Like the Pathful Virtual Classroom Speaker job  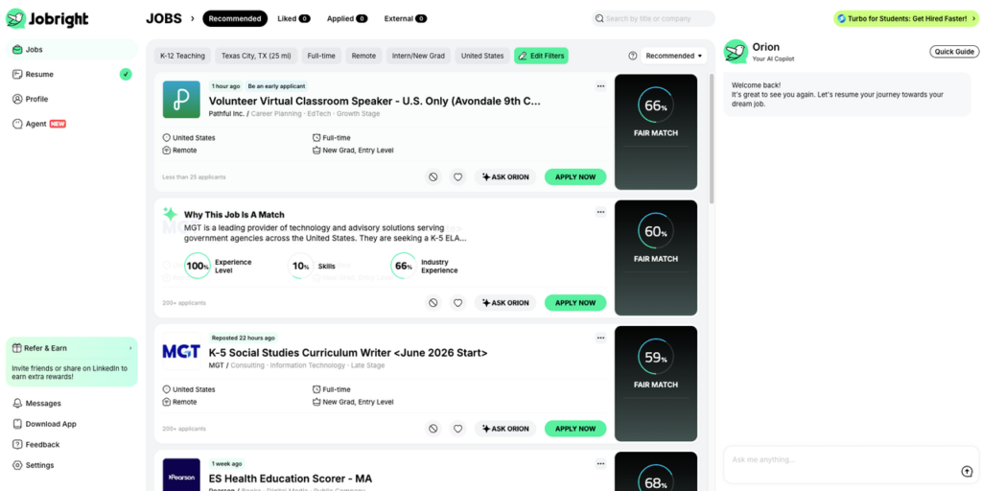pos(457,177)
